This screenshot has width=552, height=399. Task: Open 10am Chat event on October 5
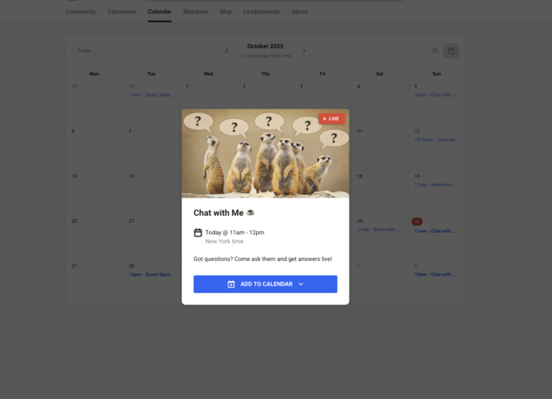pyautogui.click(x=435, y=95)
